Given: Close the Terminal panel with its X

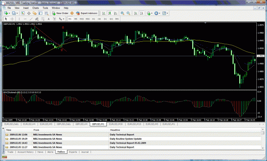Looking at the screenshot, I should pyautogui.click(x=3, y=129).
